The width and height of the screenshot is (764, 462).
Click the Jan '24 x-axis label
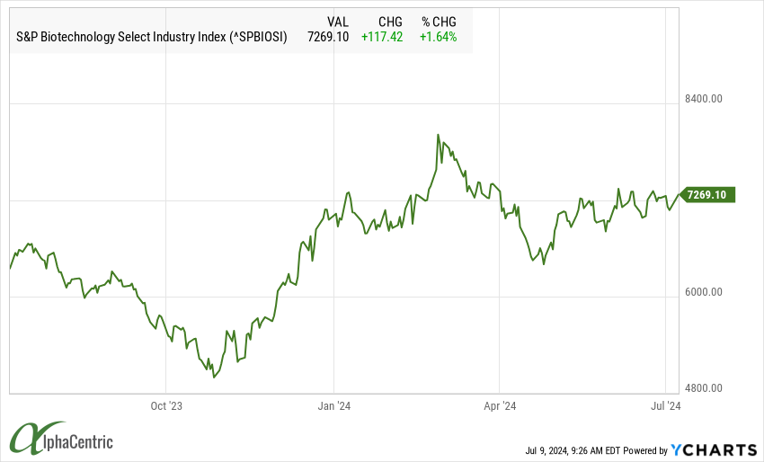pos(333,406)
